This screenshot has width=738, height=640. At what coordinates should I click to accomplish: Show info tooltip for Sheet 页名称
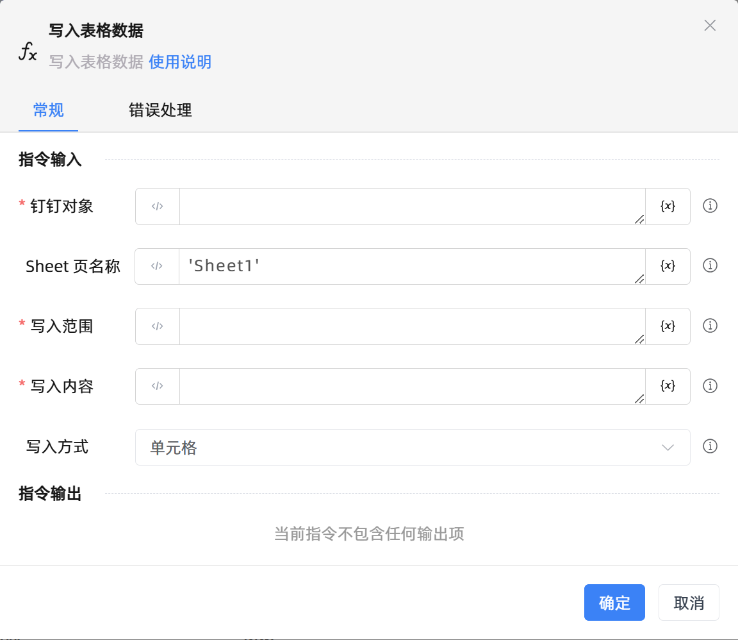click(x=710, y=265)
